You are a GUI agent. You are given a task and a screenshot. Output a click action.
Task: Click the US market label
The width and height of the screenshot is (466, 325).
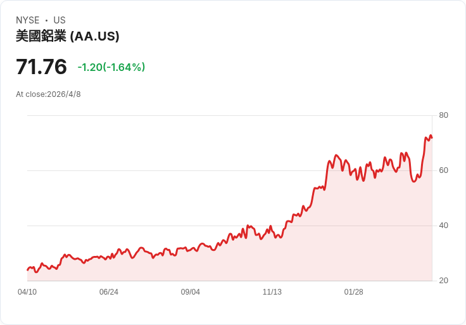click(x=60, y=20)
